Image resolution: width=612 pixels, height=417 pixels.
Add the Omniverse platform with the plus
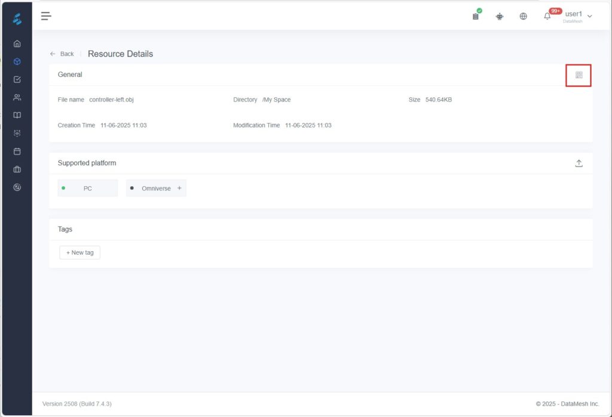179,189
